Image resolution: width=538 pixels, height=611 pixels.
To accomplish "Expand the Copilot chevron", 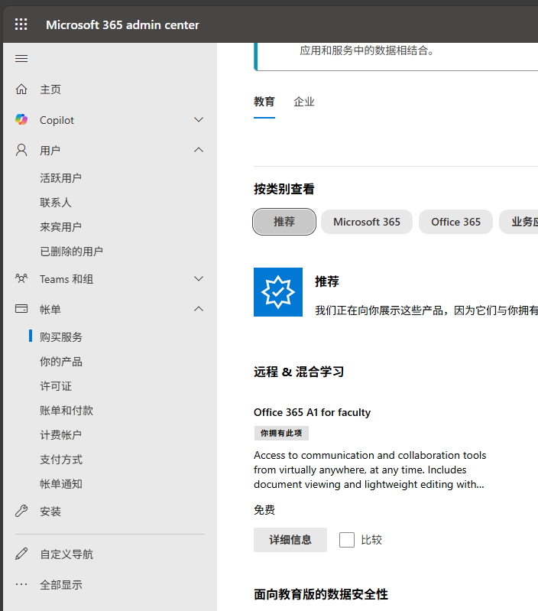I will [199, 119].
